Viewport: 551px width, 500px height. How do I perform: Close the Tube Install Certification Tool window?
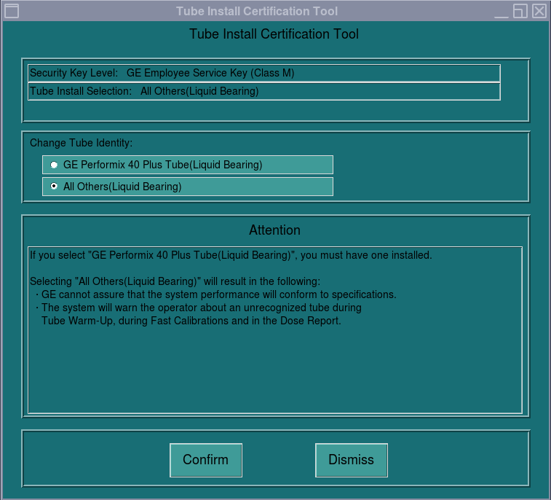pyautogui.click(x=539, y=11)
